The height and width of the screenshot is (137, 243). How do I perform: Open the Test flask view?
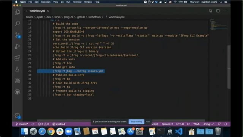17,69
